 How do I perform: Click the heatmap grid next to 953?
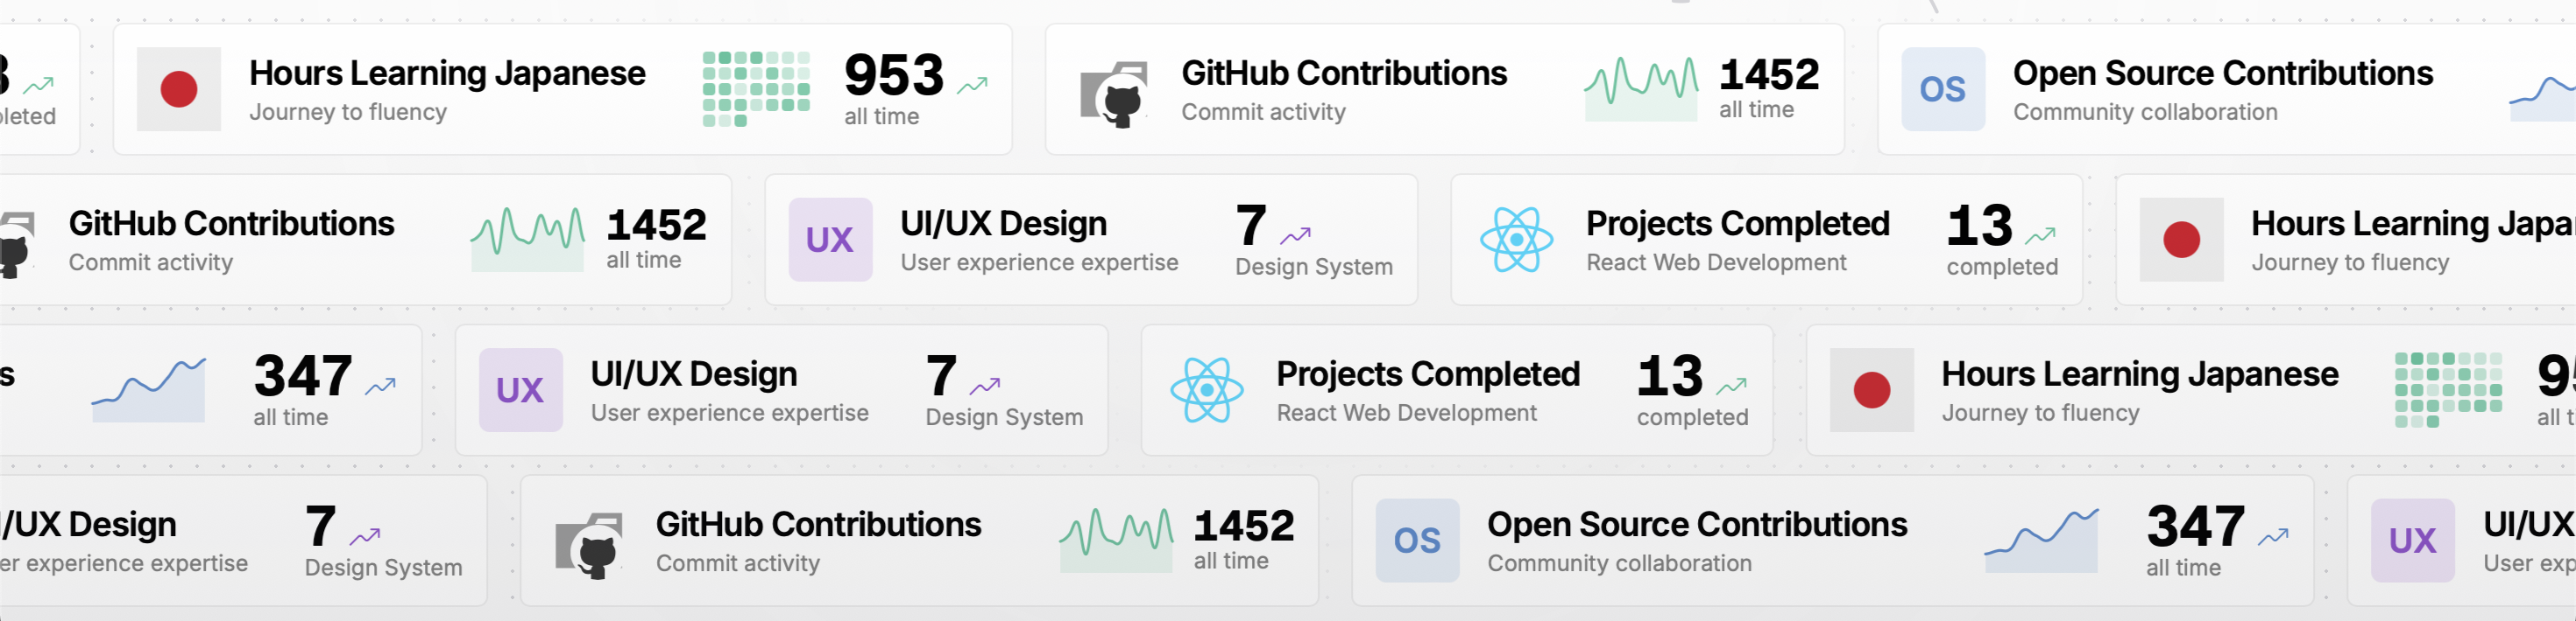[756, 89]
